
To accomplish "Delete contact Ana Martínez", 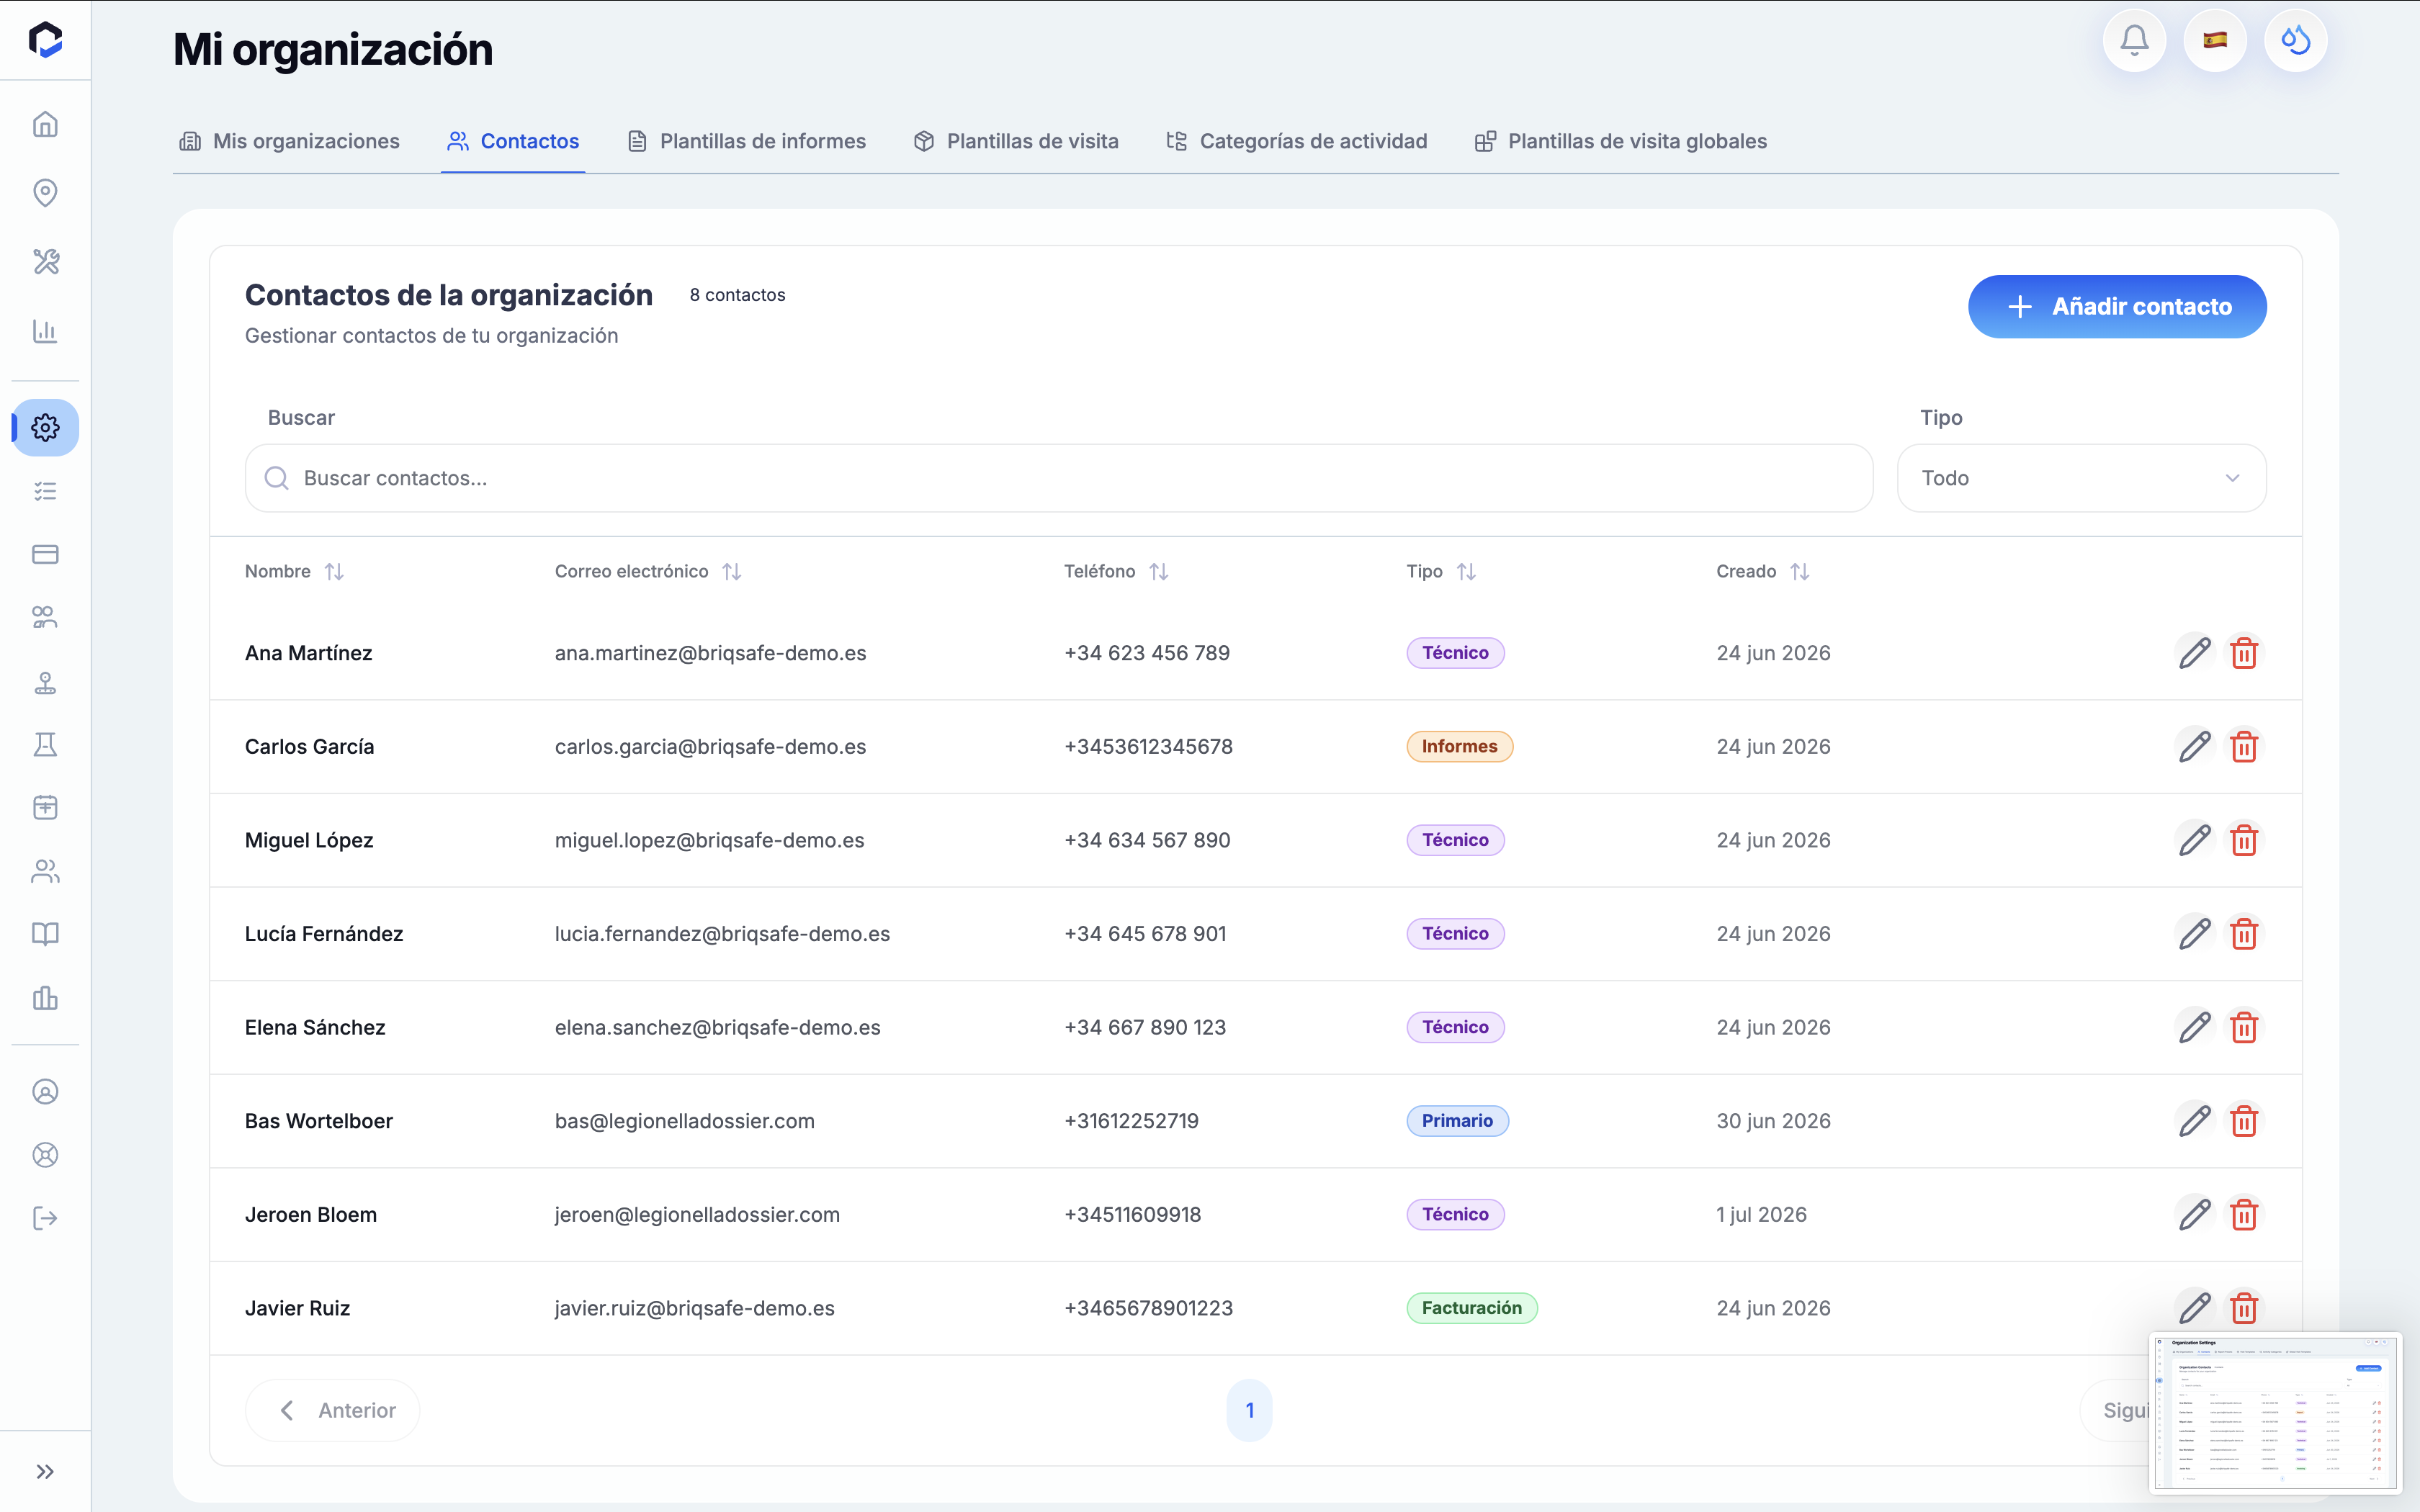I will point(2244,653).
